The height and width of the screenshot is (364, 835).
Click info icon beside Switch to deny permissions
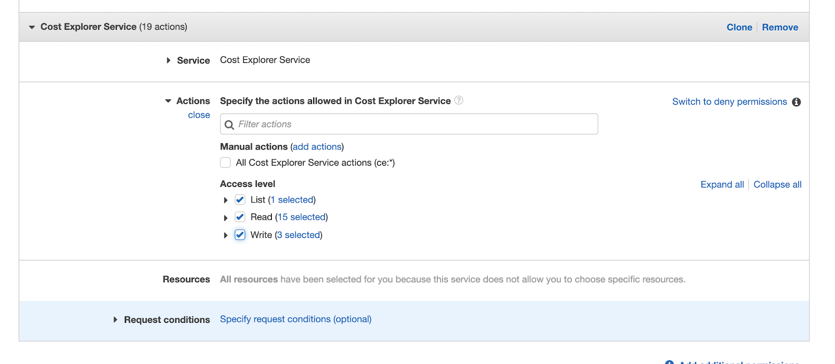[x=796, y=102]
